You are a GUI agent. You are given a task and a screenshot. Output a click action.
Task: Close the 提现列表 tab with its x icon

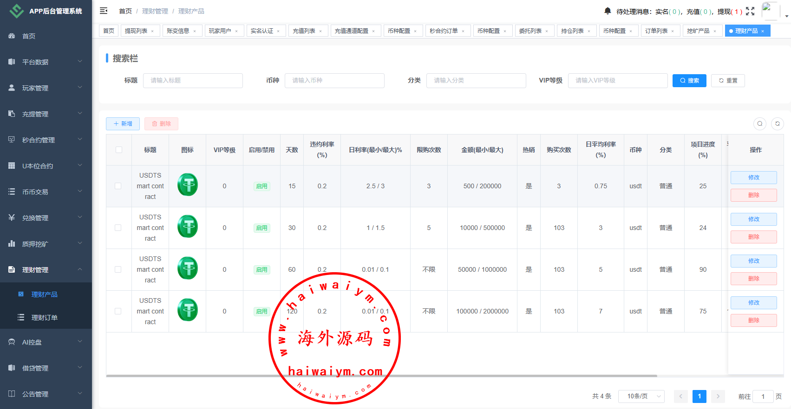[x=152, y=31]
